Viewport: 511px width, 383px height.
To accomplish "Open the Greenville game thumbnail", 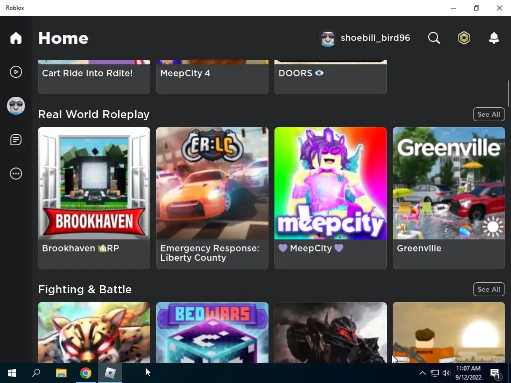I will [449, 184].
